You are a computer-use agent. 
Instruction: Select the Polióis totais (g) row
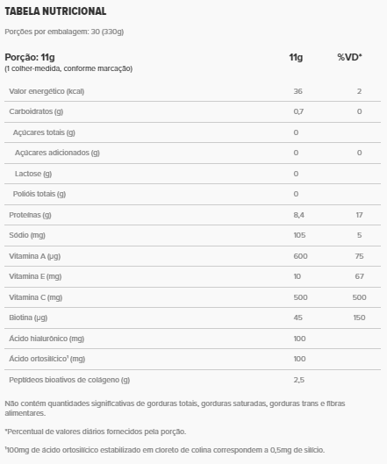click(192, 194)
